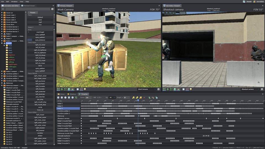
Task: Click the Render button
Action: [247, 2]
